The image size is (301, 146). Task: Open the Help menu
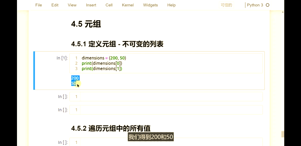(x=171, y=5)
